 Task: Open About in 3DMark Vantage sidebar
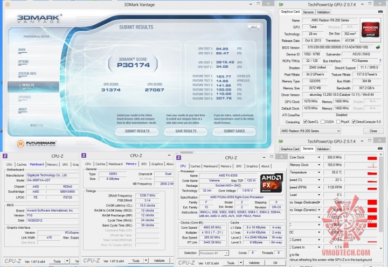click(x=23, y=109)
